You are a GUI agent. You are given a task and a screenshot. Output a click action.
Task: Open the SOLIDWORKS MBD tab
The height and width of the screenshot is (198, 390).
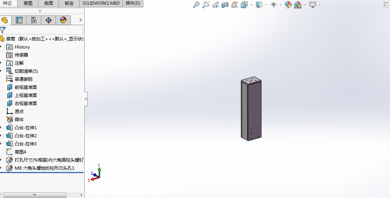point(101,3)
